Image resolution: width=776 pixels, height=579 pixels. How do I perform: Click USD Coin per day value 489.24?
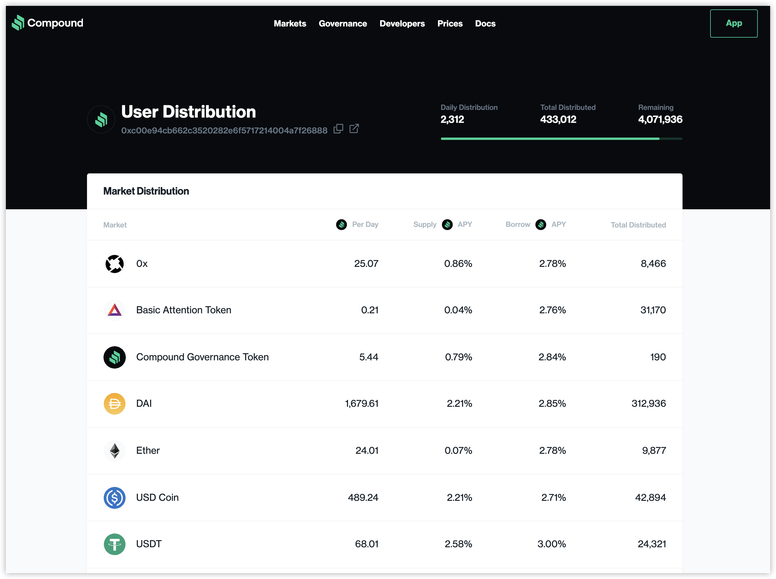pyautogui.click(x=363, y=498)
